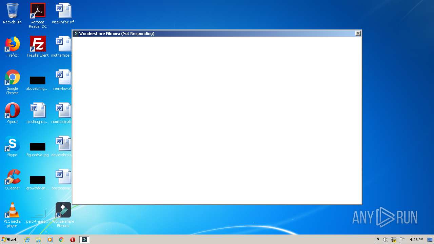434x244 pixels.
Task: Select the abovebring file thumbnail
Action: click(38, 83)
